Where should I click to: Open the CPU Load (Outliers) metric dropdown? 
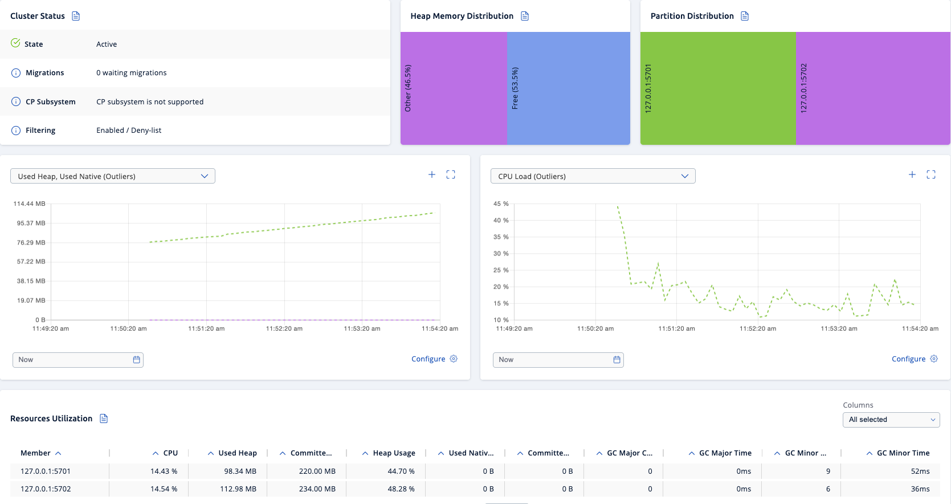click(593, 176)
